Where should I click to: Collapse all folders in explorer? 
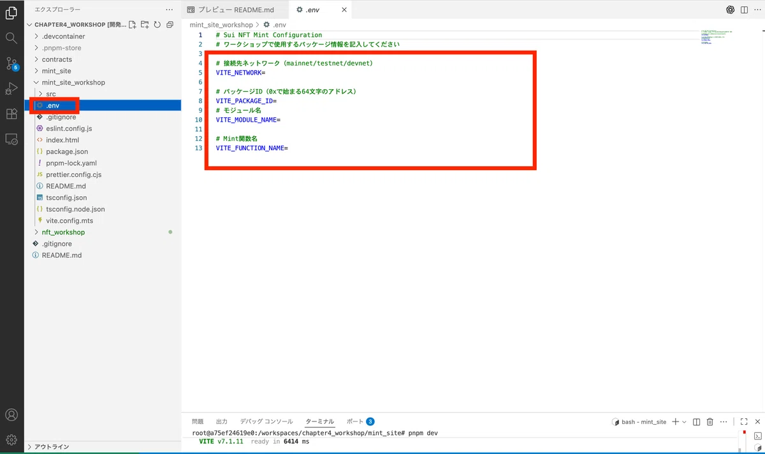tap(170, 25)
